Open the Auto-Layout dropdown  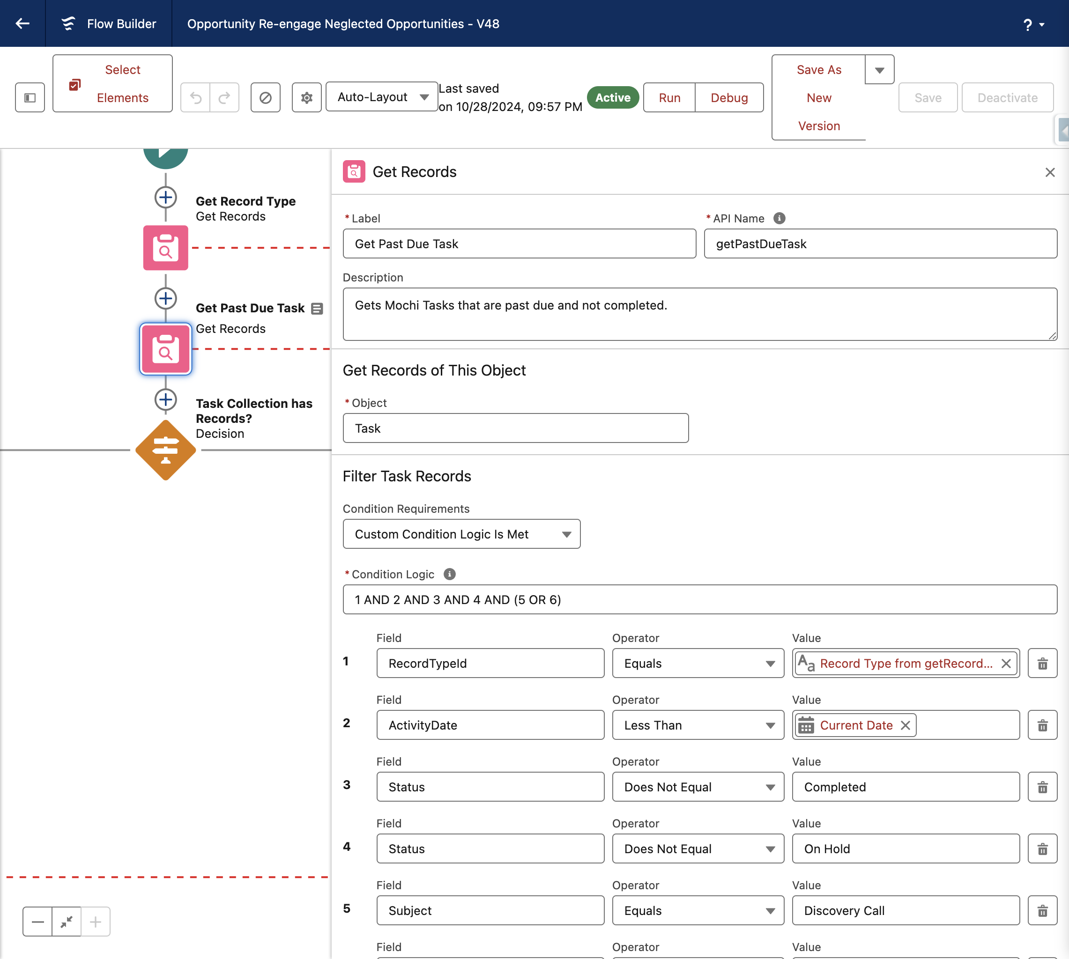click(x=382, y=97)
